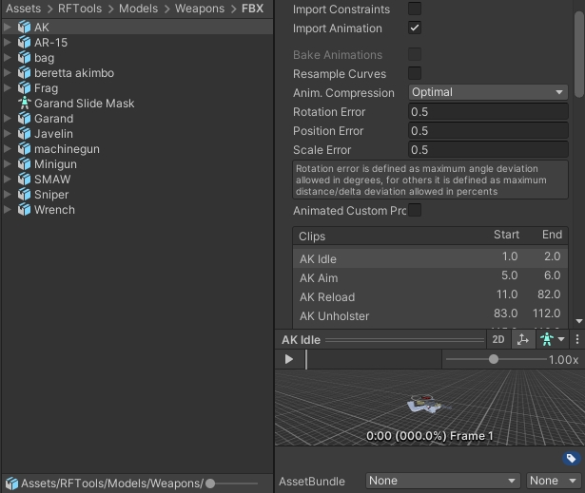Screen dimensions: 585x493
Task: Click the animation preview viewport
Action: click(429, 408)
